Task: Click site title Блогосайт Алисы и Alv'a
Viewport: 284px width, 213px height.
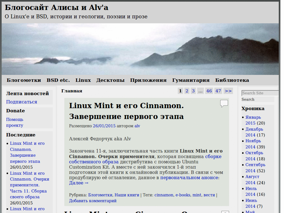Action: [57, 7]
